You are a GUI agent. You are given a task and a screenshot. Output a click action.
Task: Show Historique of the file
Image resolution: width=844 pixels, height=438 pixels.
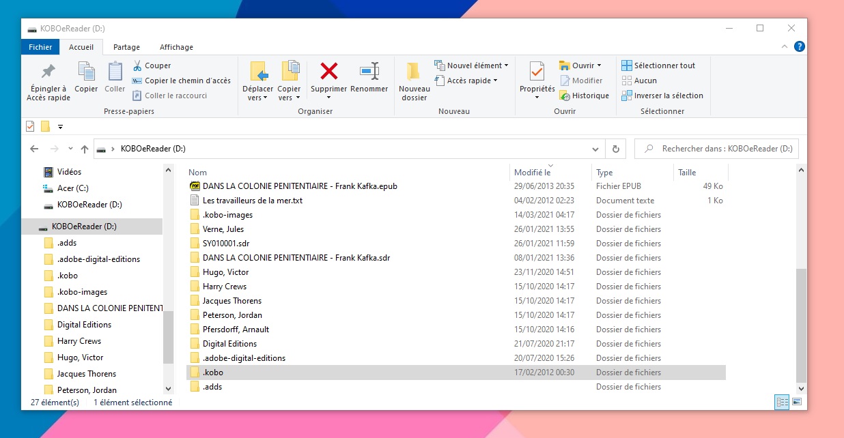point(585,96)
